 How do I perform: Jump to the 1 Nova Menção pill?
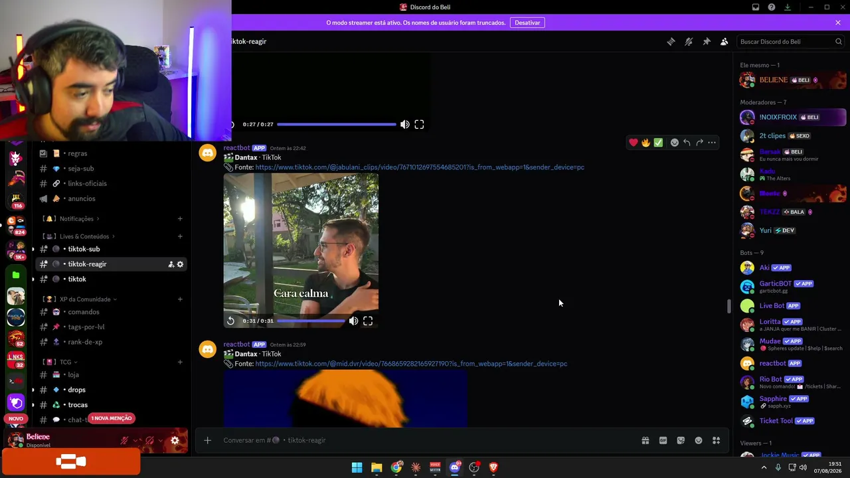pos(112,418)
